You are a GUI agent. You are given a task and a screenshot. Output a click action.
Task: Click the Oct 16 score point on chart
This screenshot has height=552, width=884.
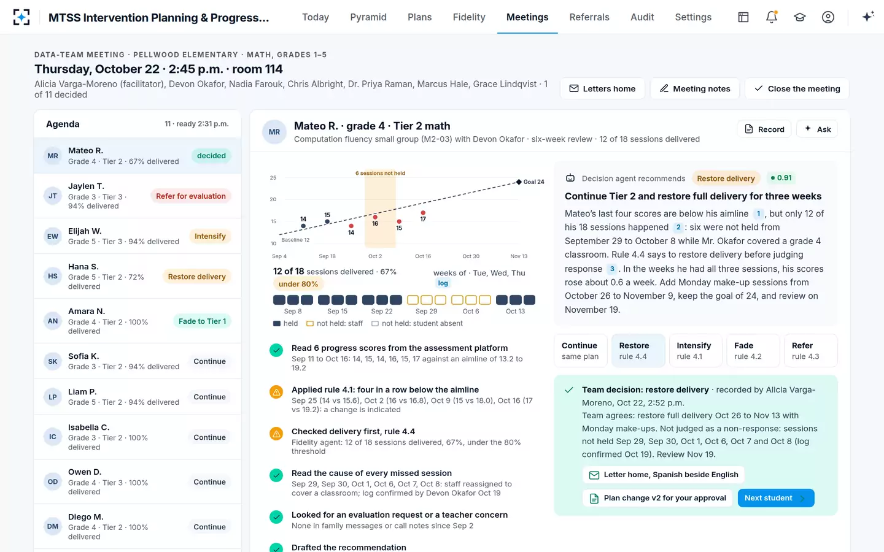[423, 213]
